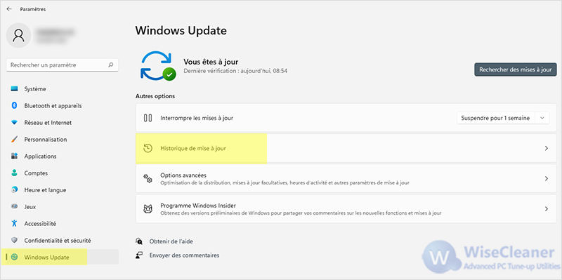Viewport: 562px width, 280px height.
Task: Expand the Suspendre pour 1 semaine dropdown arrow
Action: (x=542, y=118)
